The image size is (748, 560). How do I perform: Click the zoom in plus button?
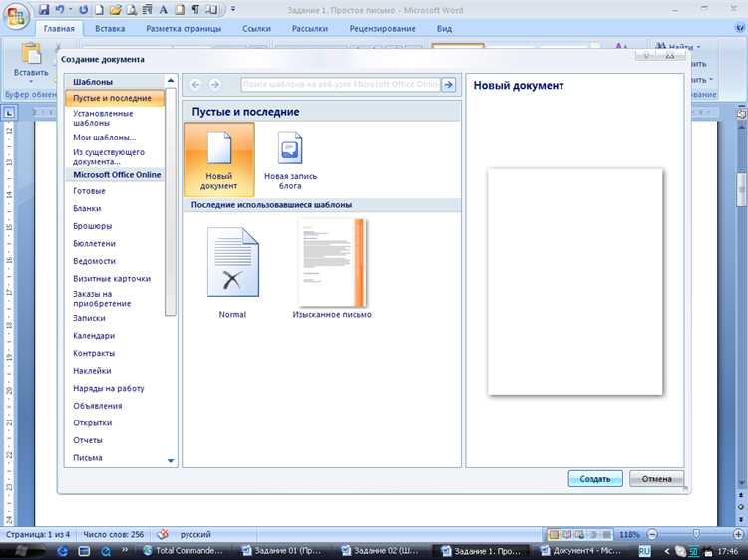[738, 535]
